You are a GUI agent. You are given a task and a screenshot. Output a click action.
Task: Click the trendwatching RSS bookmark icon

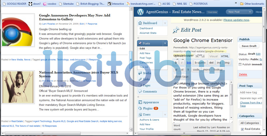[x=128, y=4]
